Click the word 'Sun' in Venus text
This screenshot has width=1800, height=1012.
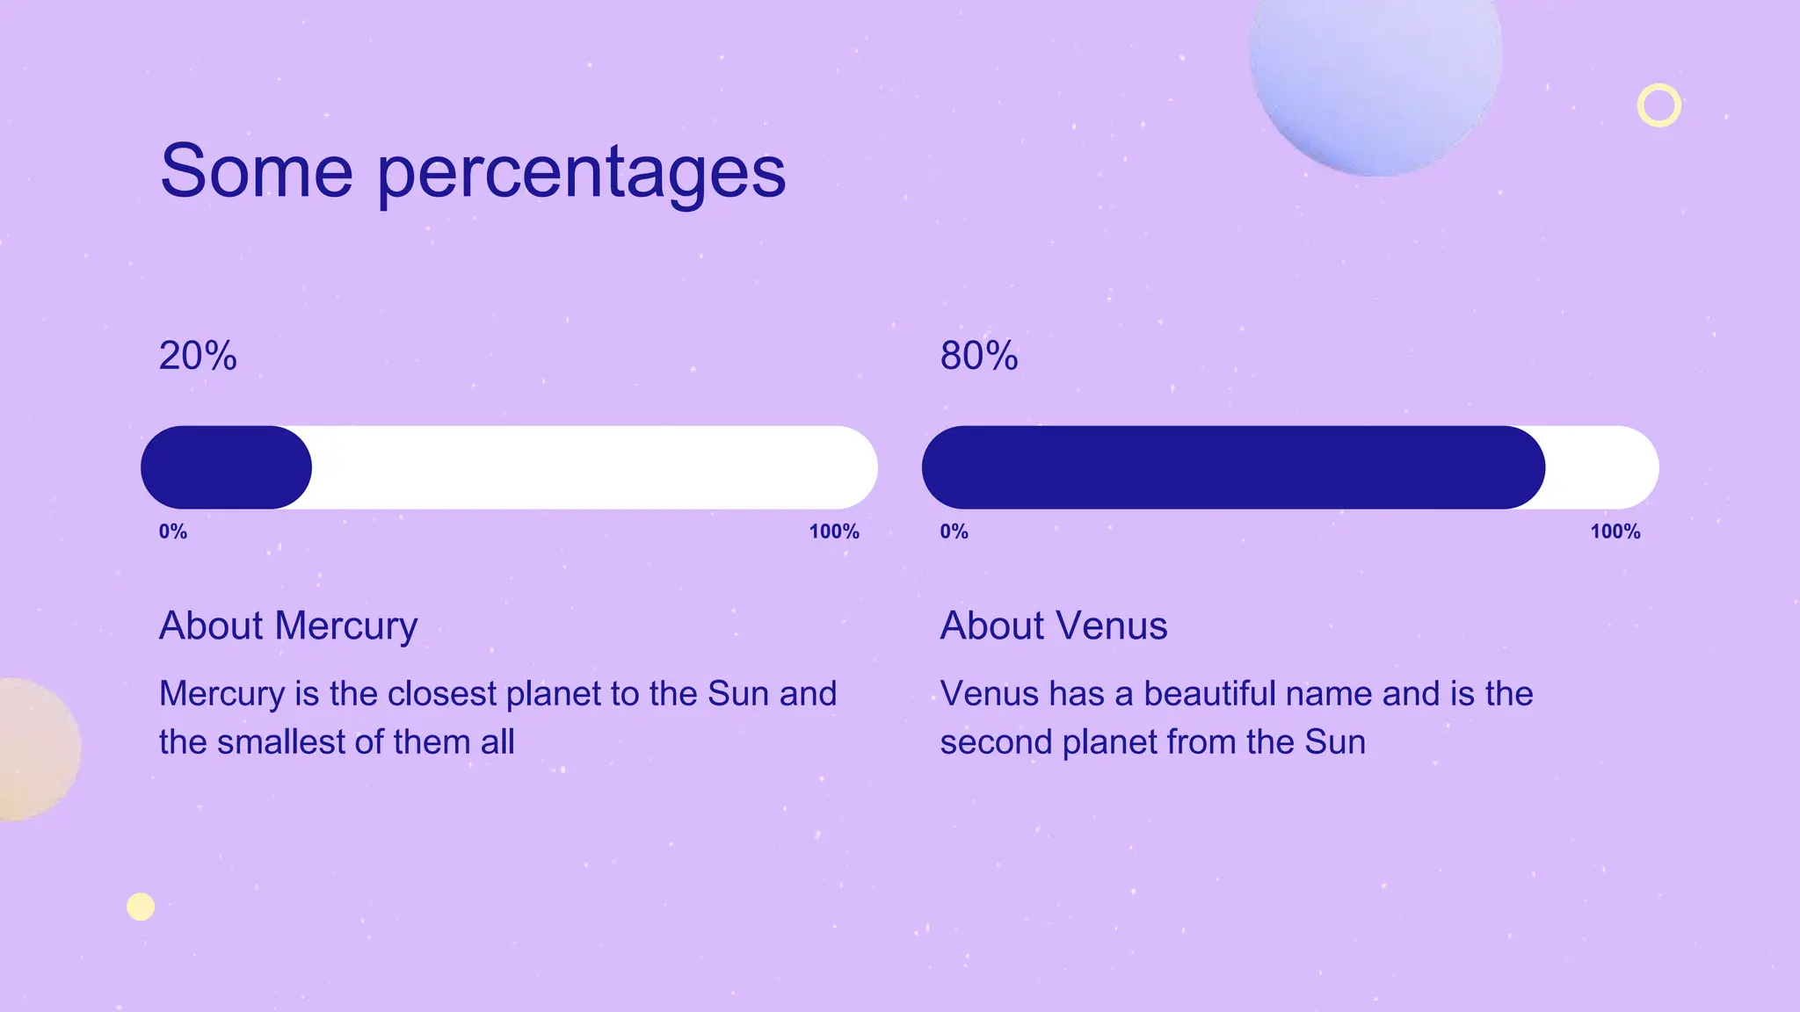pyautogui.click(x=1334, y=742)
